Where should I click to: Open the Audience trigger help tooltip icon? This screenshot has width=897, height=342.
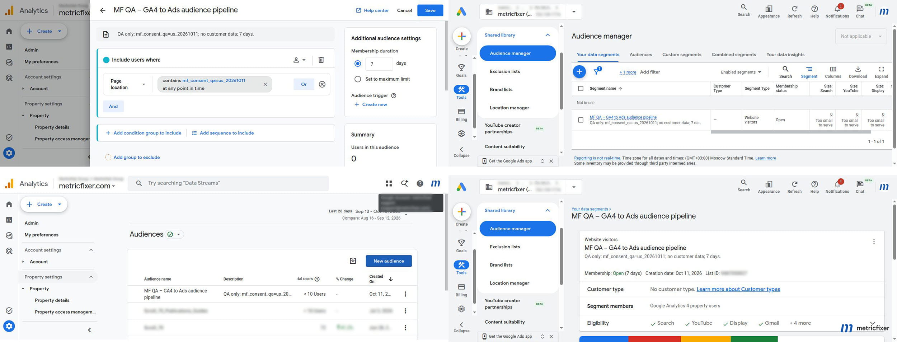tap(394, 95)
